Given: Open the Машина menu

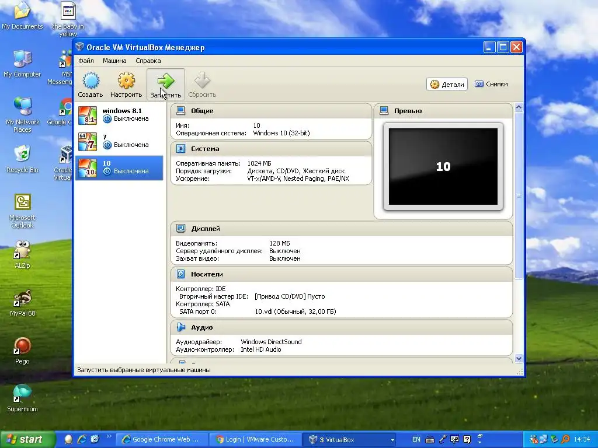Looking at the screenshot, I should click(x=114, y=61).
